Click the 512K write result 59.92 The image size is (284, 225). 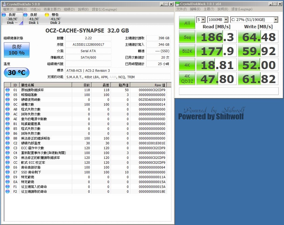tap(258, 51)
